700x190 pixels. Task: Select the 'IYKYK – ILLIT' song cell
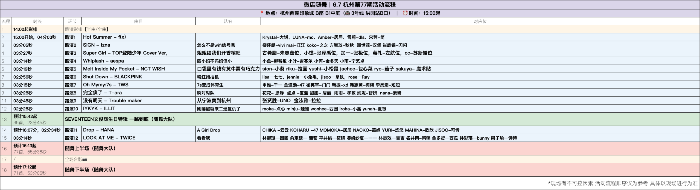[x=138, y=108]
